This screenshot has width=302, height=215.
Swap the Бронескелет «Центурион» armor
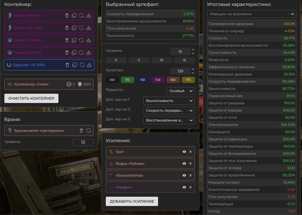pyautogui.click(x=89, y=131)
